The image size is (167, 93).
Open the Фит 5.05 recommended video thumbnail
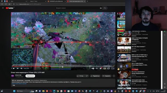pos(124,50)
